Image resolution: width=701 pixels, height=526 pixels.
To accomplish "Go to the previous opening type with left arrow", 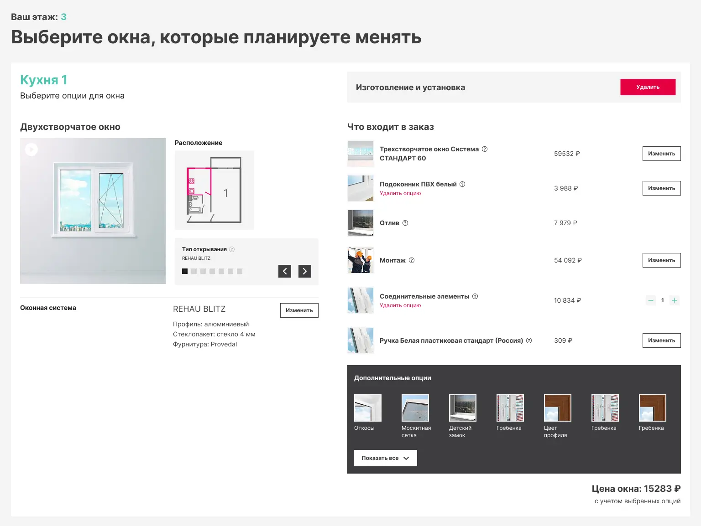I will [x=285, y=271].
